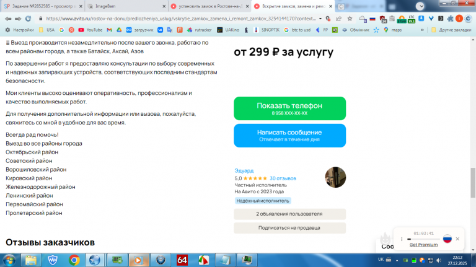Open the YouTube bookmark
The height and width of the screenshot is (267, 476).
(x=90, y=30)
